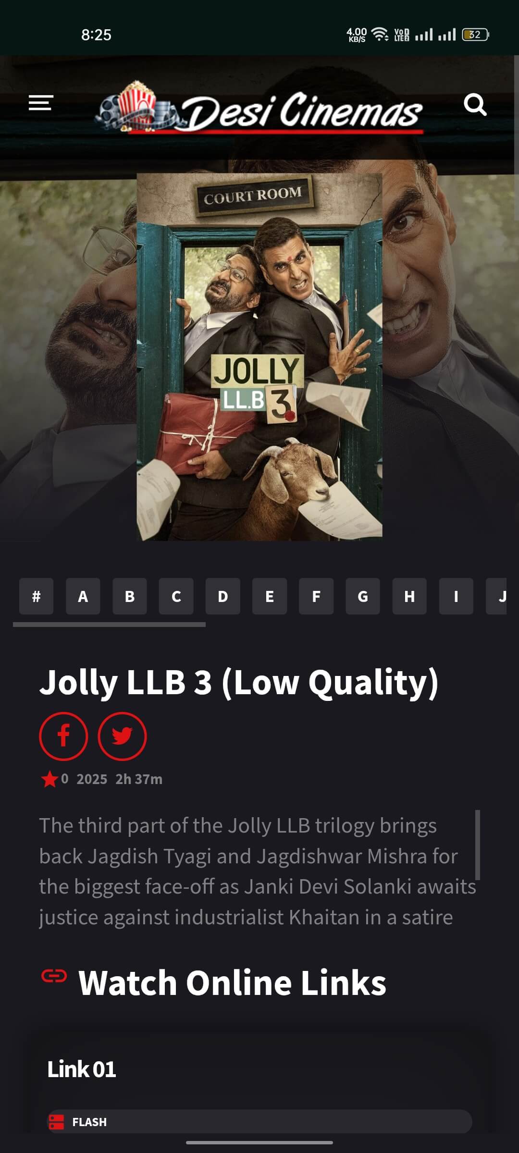Viewport: 519px width, 1153px height.
Task: Open the FLASH watch link
Action: point(260,1122)
